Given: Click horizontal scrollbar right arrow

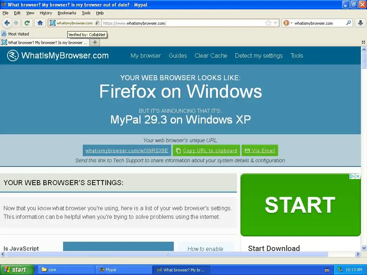Looking at the screenshot, I should (358, 254).
